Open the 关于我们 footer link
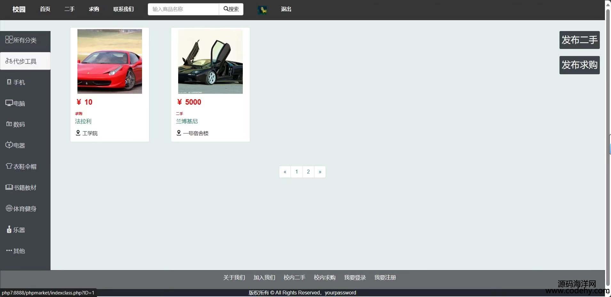 point(234,277)
